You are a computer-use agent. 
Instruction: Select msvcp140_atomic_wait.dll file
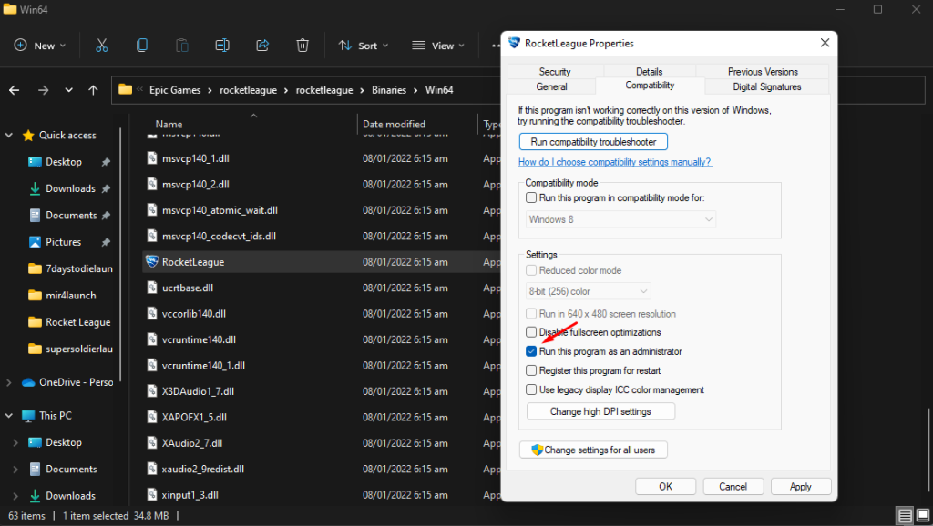(220, 210)
